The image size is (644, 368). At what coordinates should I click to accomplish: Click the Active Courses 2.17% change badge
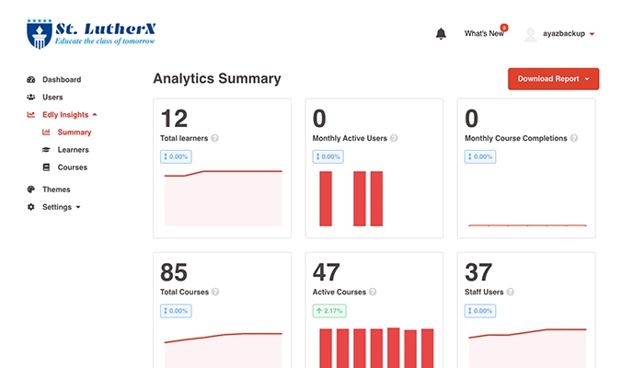(x=329, y=311)
